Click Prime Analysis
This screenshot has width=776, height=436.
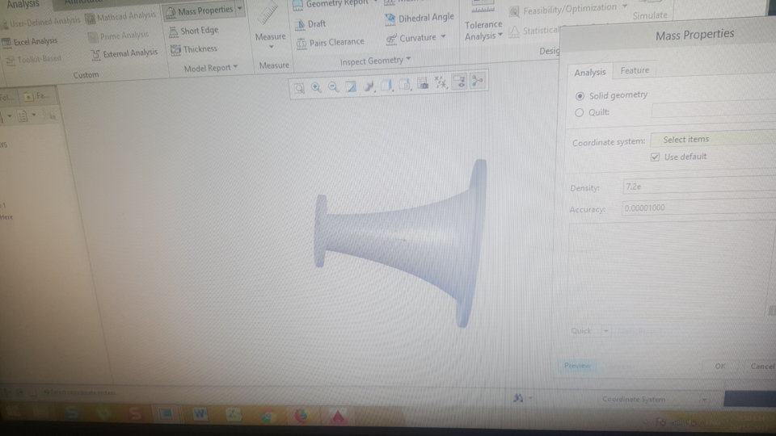click(x=118, y=36)
